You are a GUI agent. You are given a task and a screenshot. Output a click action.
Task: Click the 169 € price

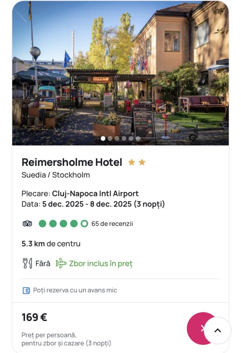pyautogui.click(x=34, y=317)
